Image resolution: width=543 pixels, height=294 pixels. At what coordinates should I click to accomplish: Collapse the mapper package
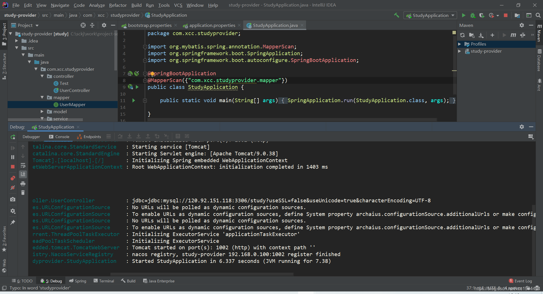point(42,97)
